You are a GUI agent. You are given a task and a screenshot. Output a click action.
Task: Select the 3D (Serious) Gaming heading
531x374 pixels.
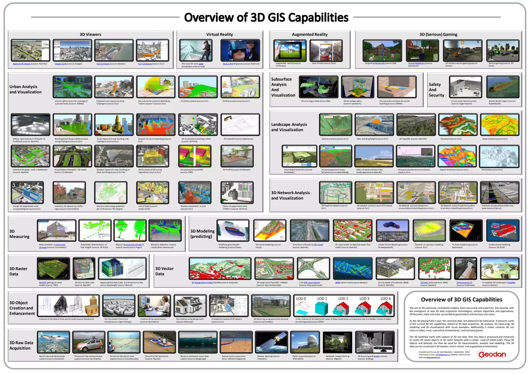(x=438, y=34)
